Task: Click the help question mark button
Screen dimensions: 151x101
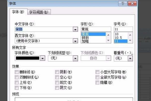Action: click(x=123, y=4)
